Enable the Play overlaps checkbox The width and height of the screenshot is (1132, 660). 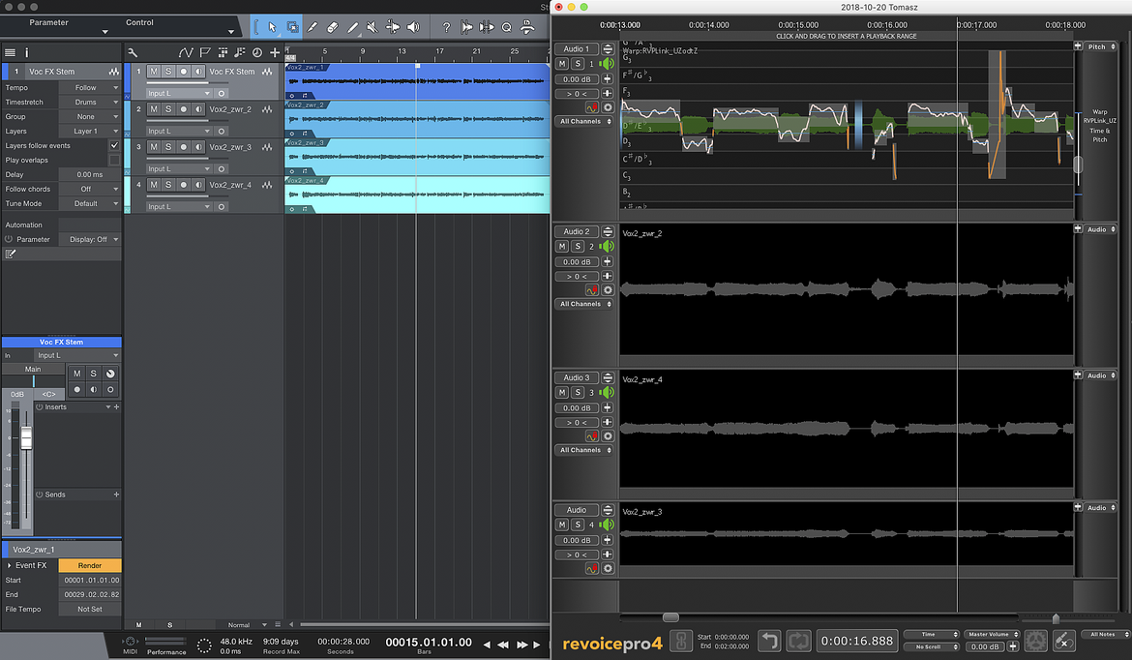click(114, 160)
